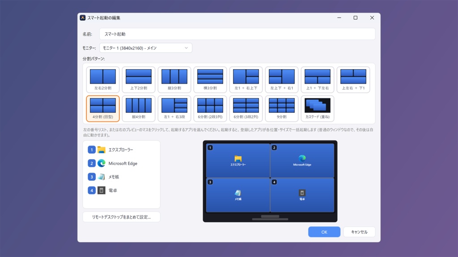Click the メモ帳 notepad icon in list
458x257 pixels.
click(x=102, y=177)
